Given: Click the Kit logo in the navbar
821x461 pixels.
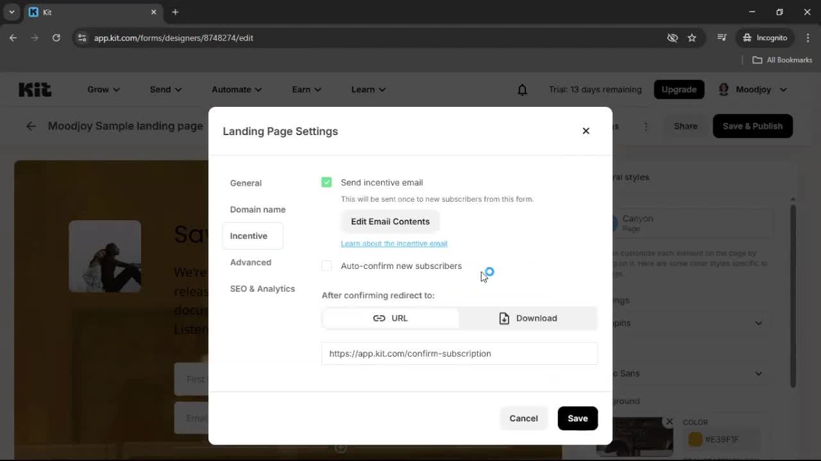Looking at the screenshot, I should point(35,89).
